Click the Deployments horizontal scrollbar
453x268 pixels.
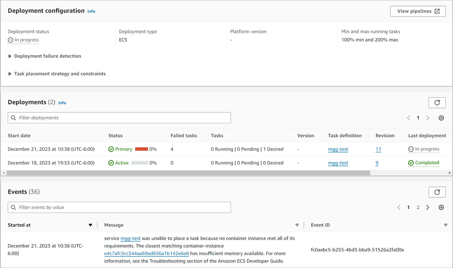tap(188, 173)
